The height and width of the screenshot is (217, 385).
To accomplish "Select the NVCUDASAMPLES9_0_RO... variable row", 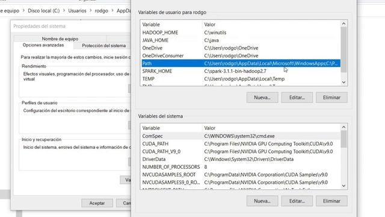I will [x=241, y=182].
